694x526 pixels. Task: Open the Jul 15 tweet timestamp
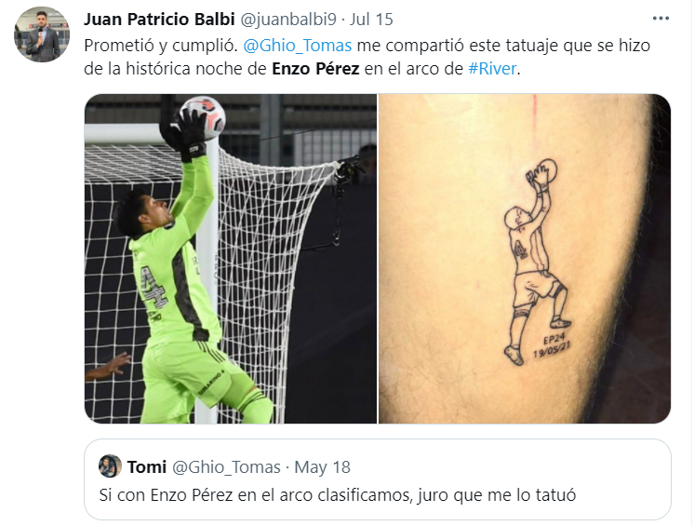[371, 20]
